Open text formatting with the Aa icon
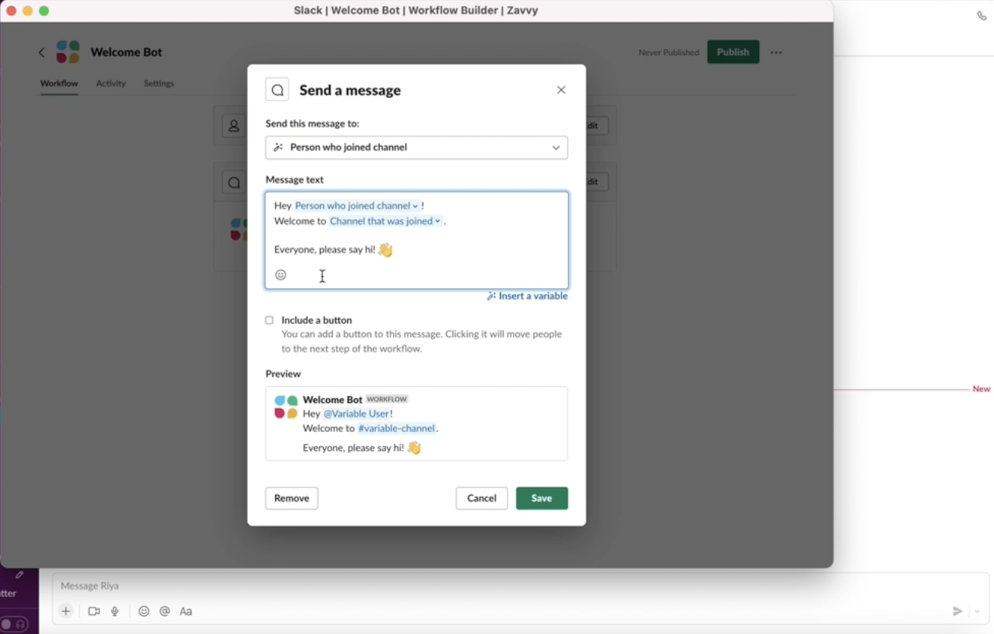This screenshot has width=994, height=634. 186,610
